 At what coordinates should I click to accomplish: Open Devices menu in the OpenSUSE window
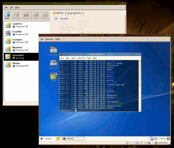[x=49, y=39]
